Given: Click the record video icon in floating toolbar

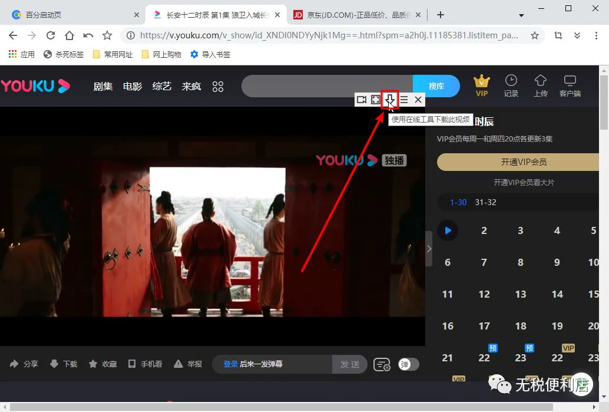Looking at the screenshot, I should pyautogui.click(x=362, y=100).
